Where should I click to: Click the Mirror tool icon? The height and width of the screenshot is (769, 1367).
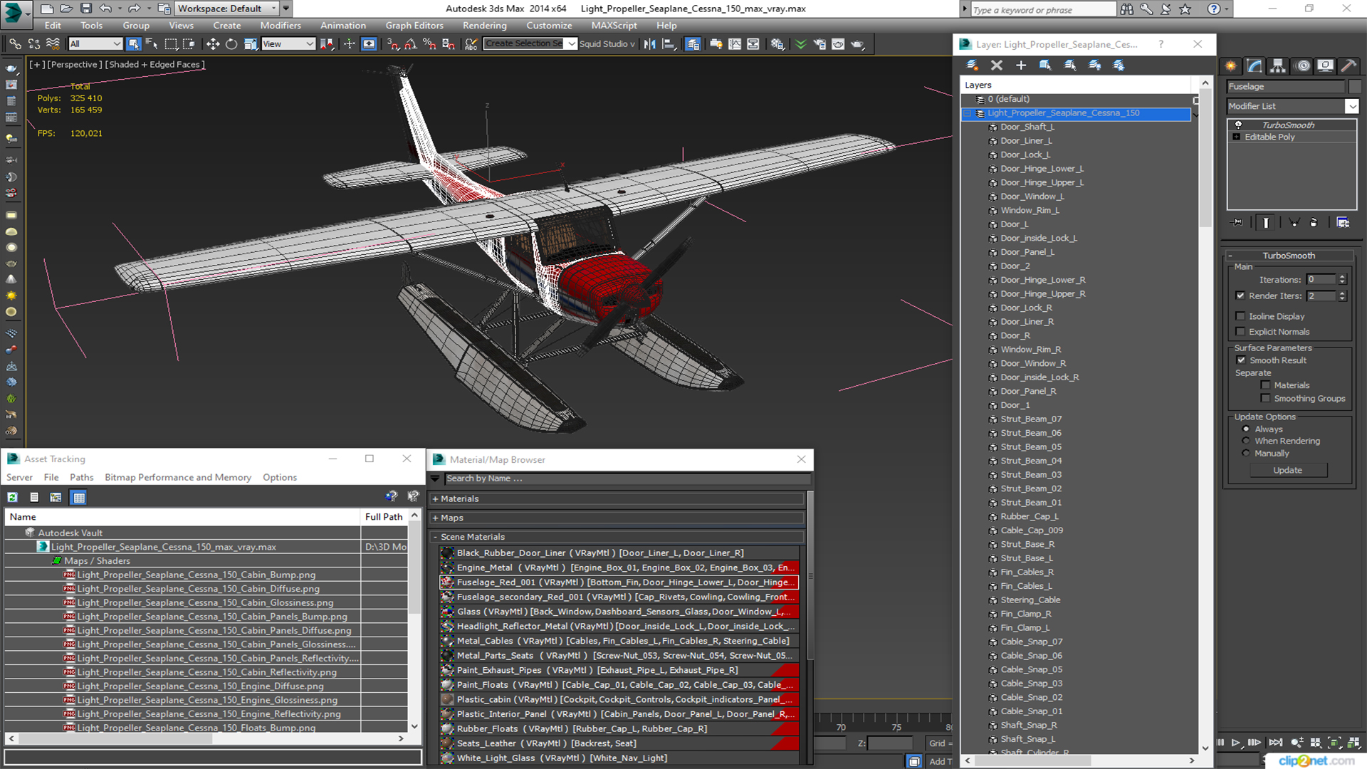649,44
